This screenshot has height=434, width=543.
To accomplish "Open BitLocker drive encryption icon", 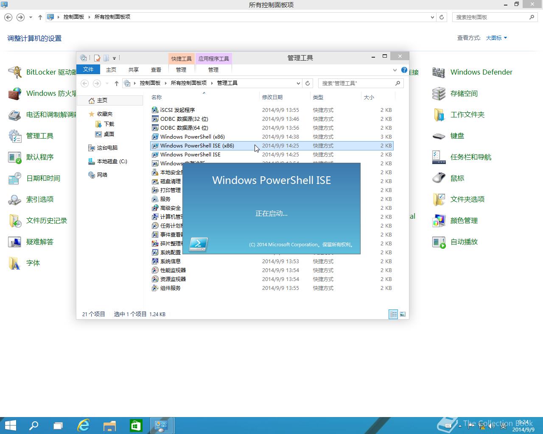I will (x=15, y=72).
